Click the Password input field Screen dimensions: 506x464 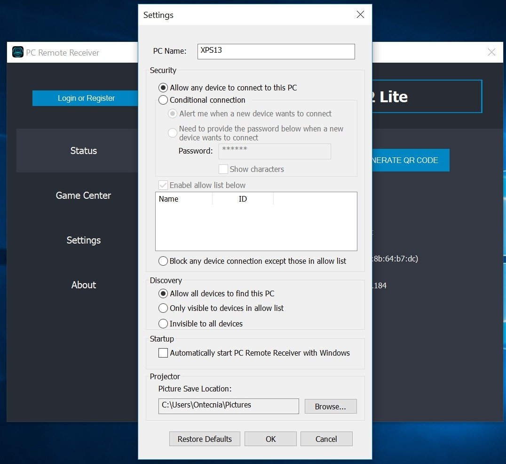pyautogui.click(x=275, y=151)
